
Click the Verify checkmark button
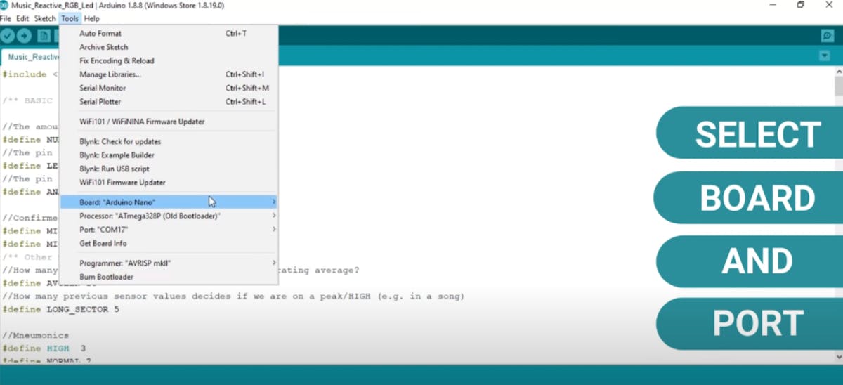click(x=8, y=36)
